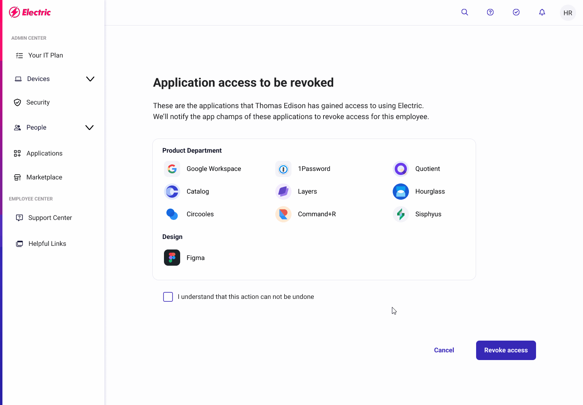The image size is (583, 405).
Task: Click the Helpful Links window icon
Action: [x=19, y=244]
